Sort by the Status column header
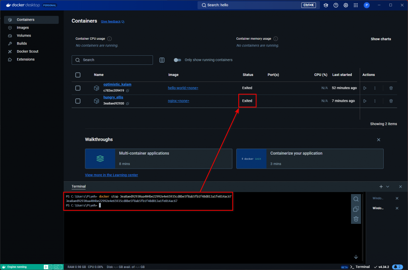This screenshot has height=270, width=408. [248, 75]
